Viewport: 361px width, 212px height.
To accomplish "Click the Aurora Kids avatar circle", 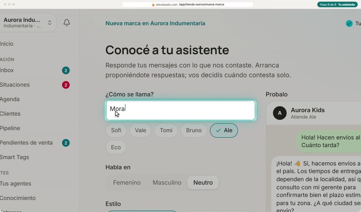I will pos(280,113).
